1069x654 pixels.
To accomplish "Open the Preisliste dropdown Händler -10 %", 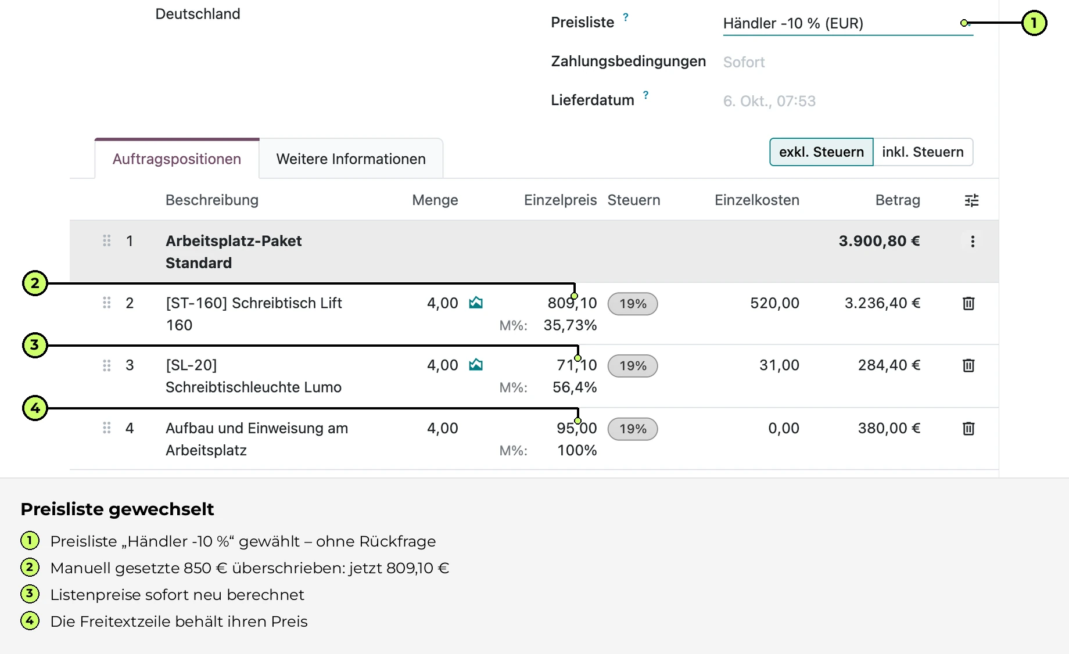I will [848, 23].
